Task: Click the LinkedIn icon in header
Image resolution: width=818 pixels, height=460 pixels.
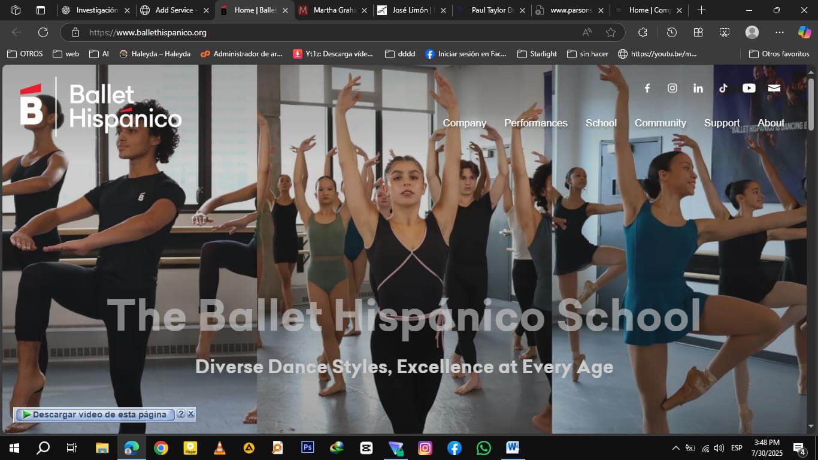Action: point(698,88)
